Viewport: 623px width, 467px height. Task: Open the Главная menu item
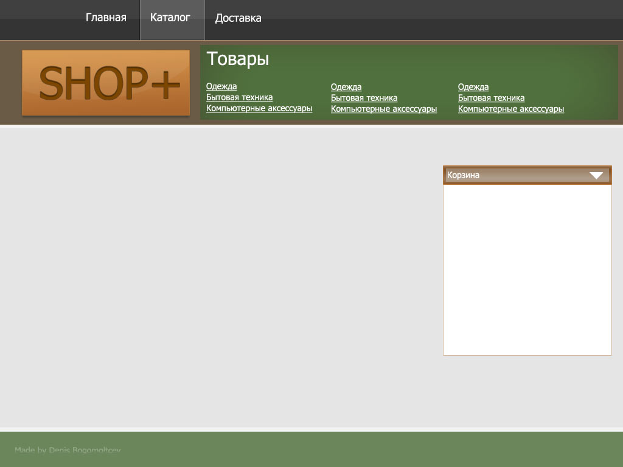coord(106,18)
